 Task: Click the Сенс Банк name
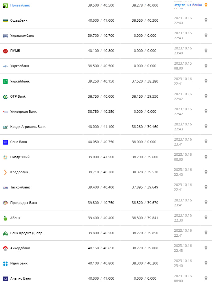point(19,142)
